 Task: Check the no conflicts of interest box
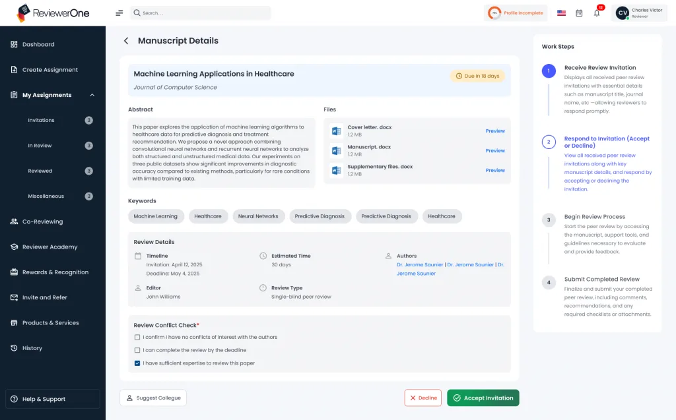(137, 338)
